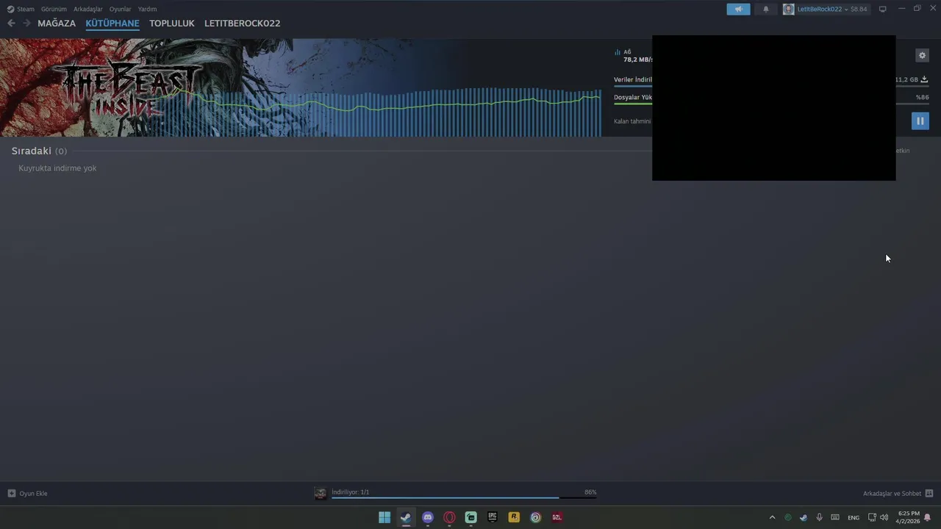The width and height of the screenshot is (941, 529).
Task: Switch to Big Picture mode icon
Action: pos(883,9)
